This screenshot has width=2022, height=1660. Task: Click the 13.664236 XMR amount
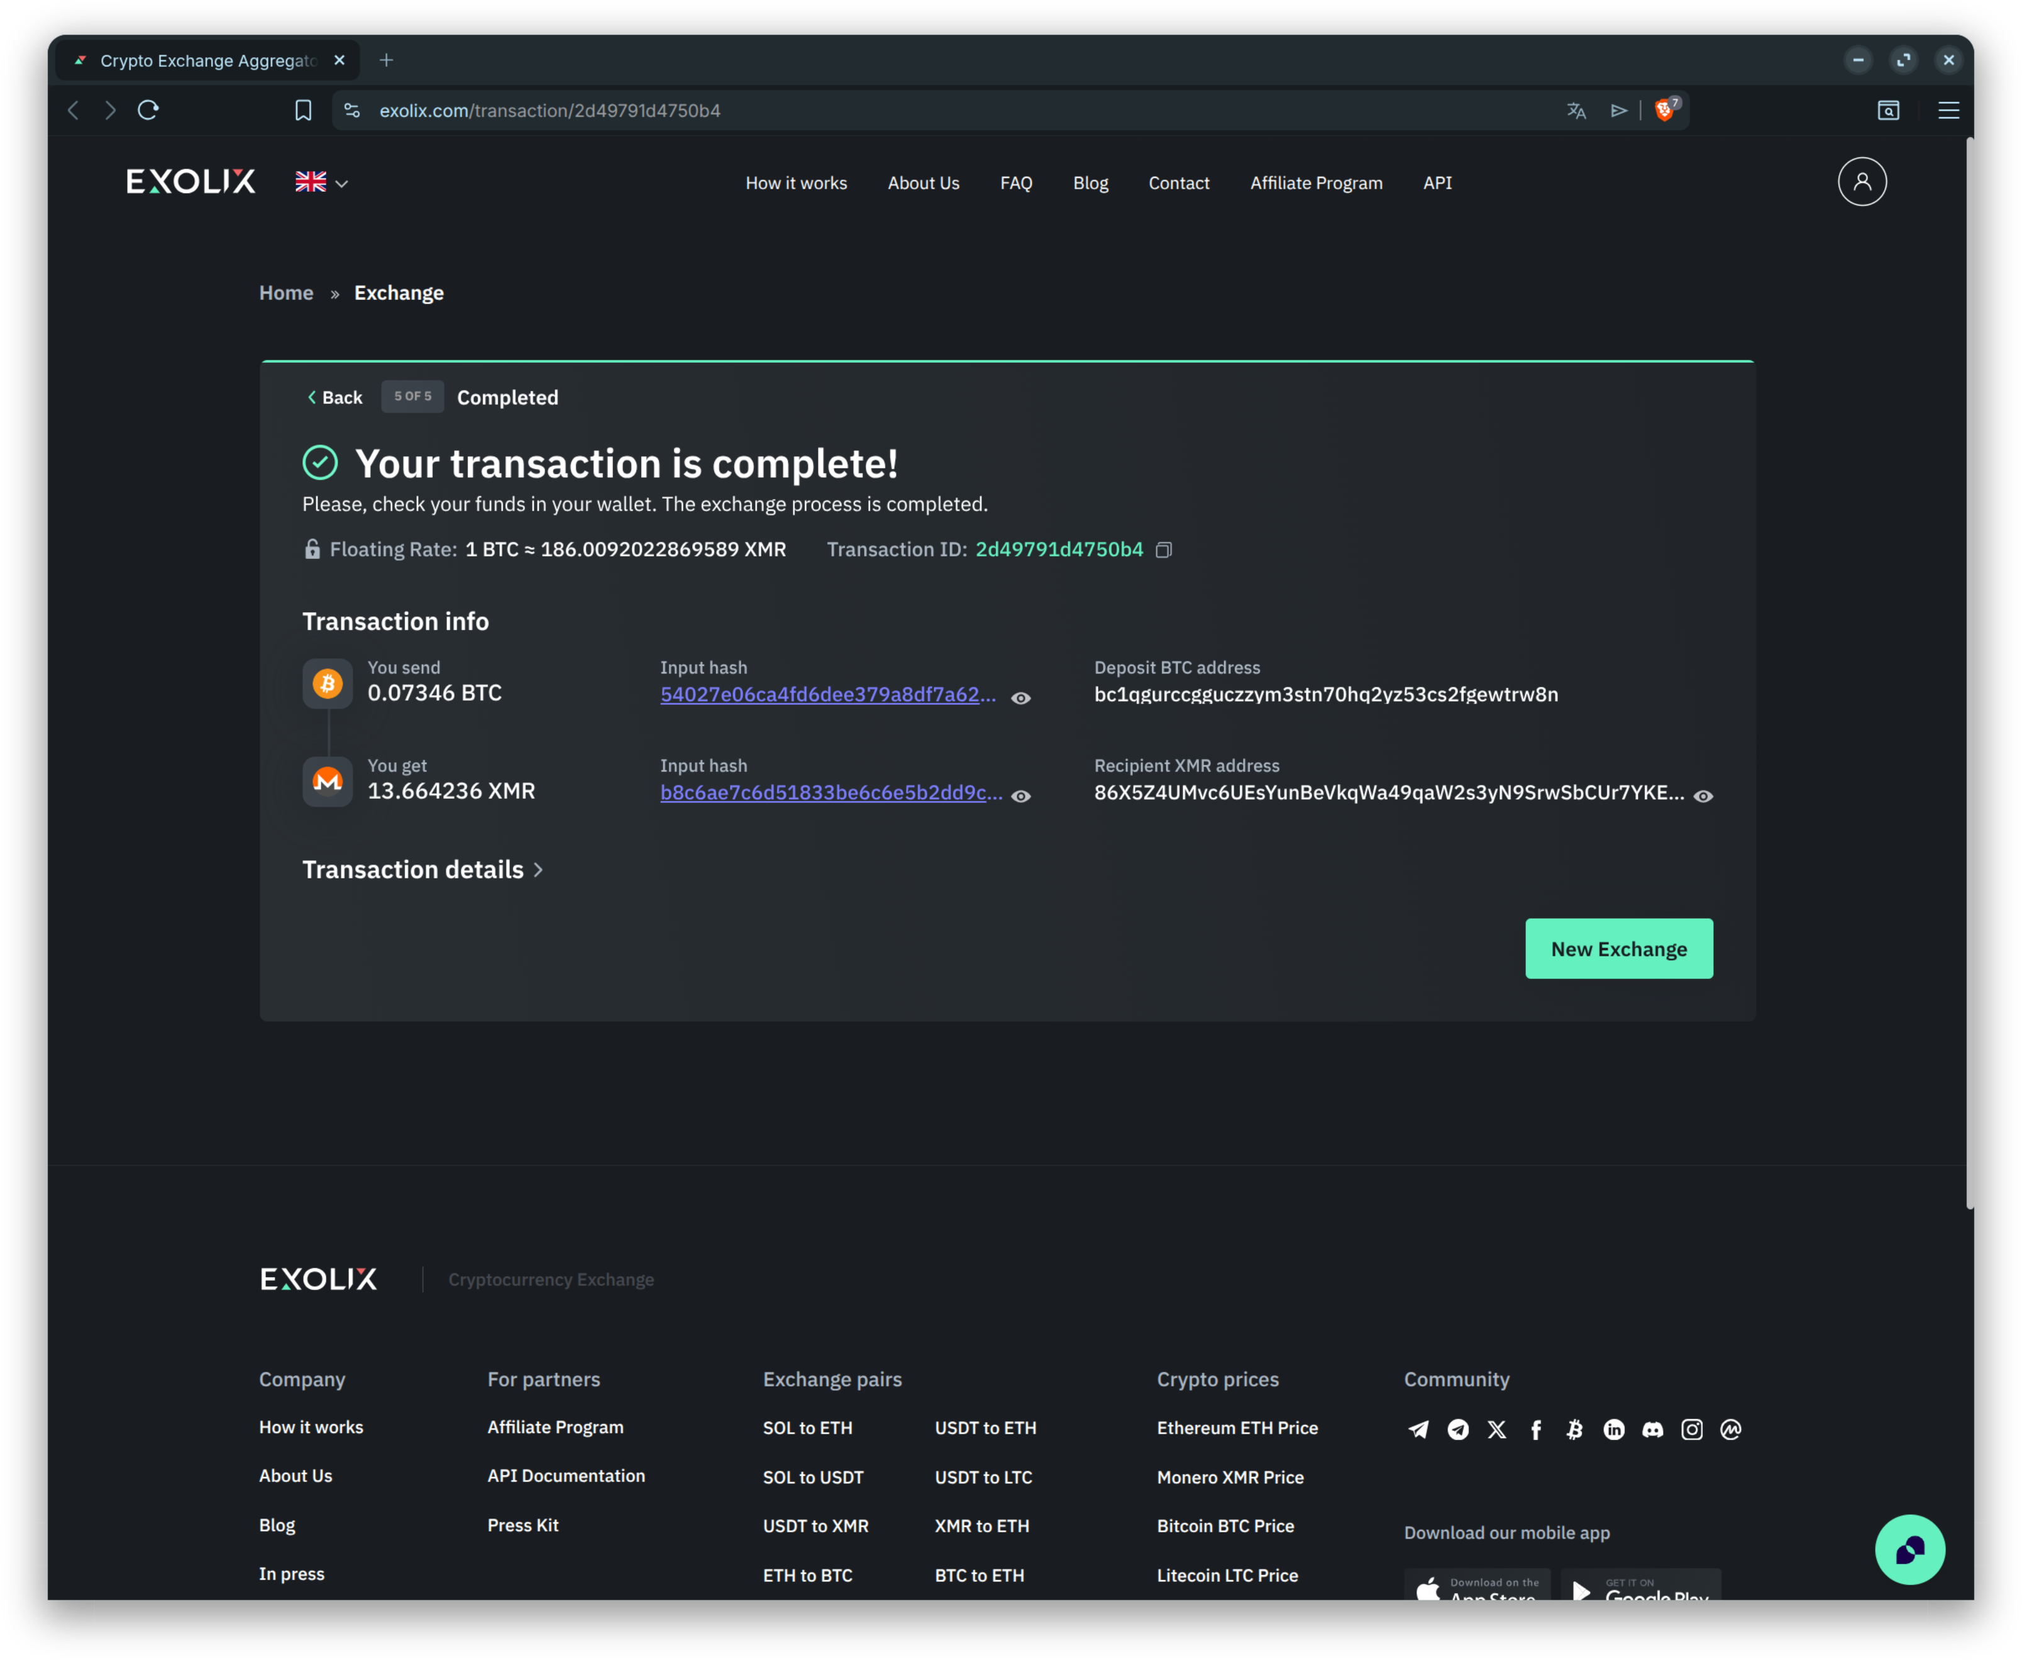(451, 791)
